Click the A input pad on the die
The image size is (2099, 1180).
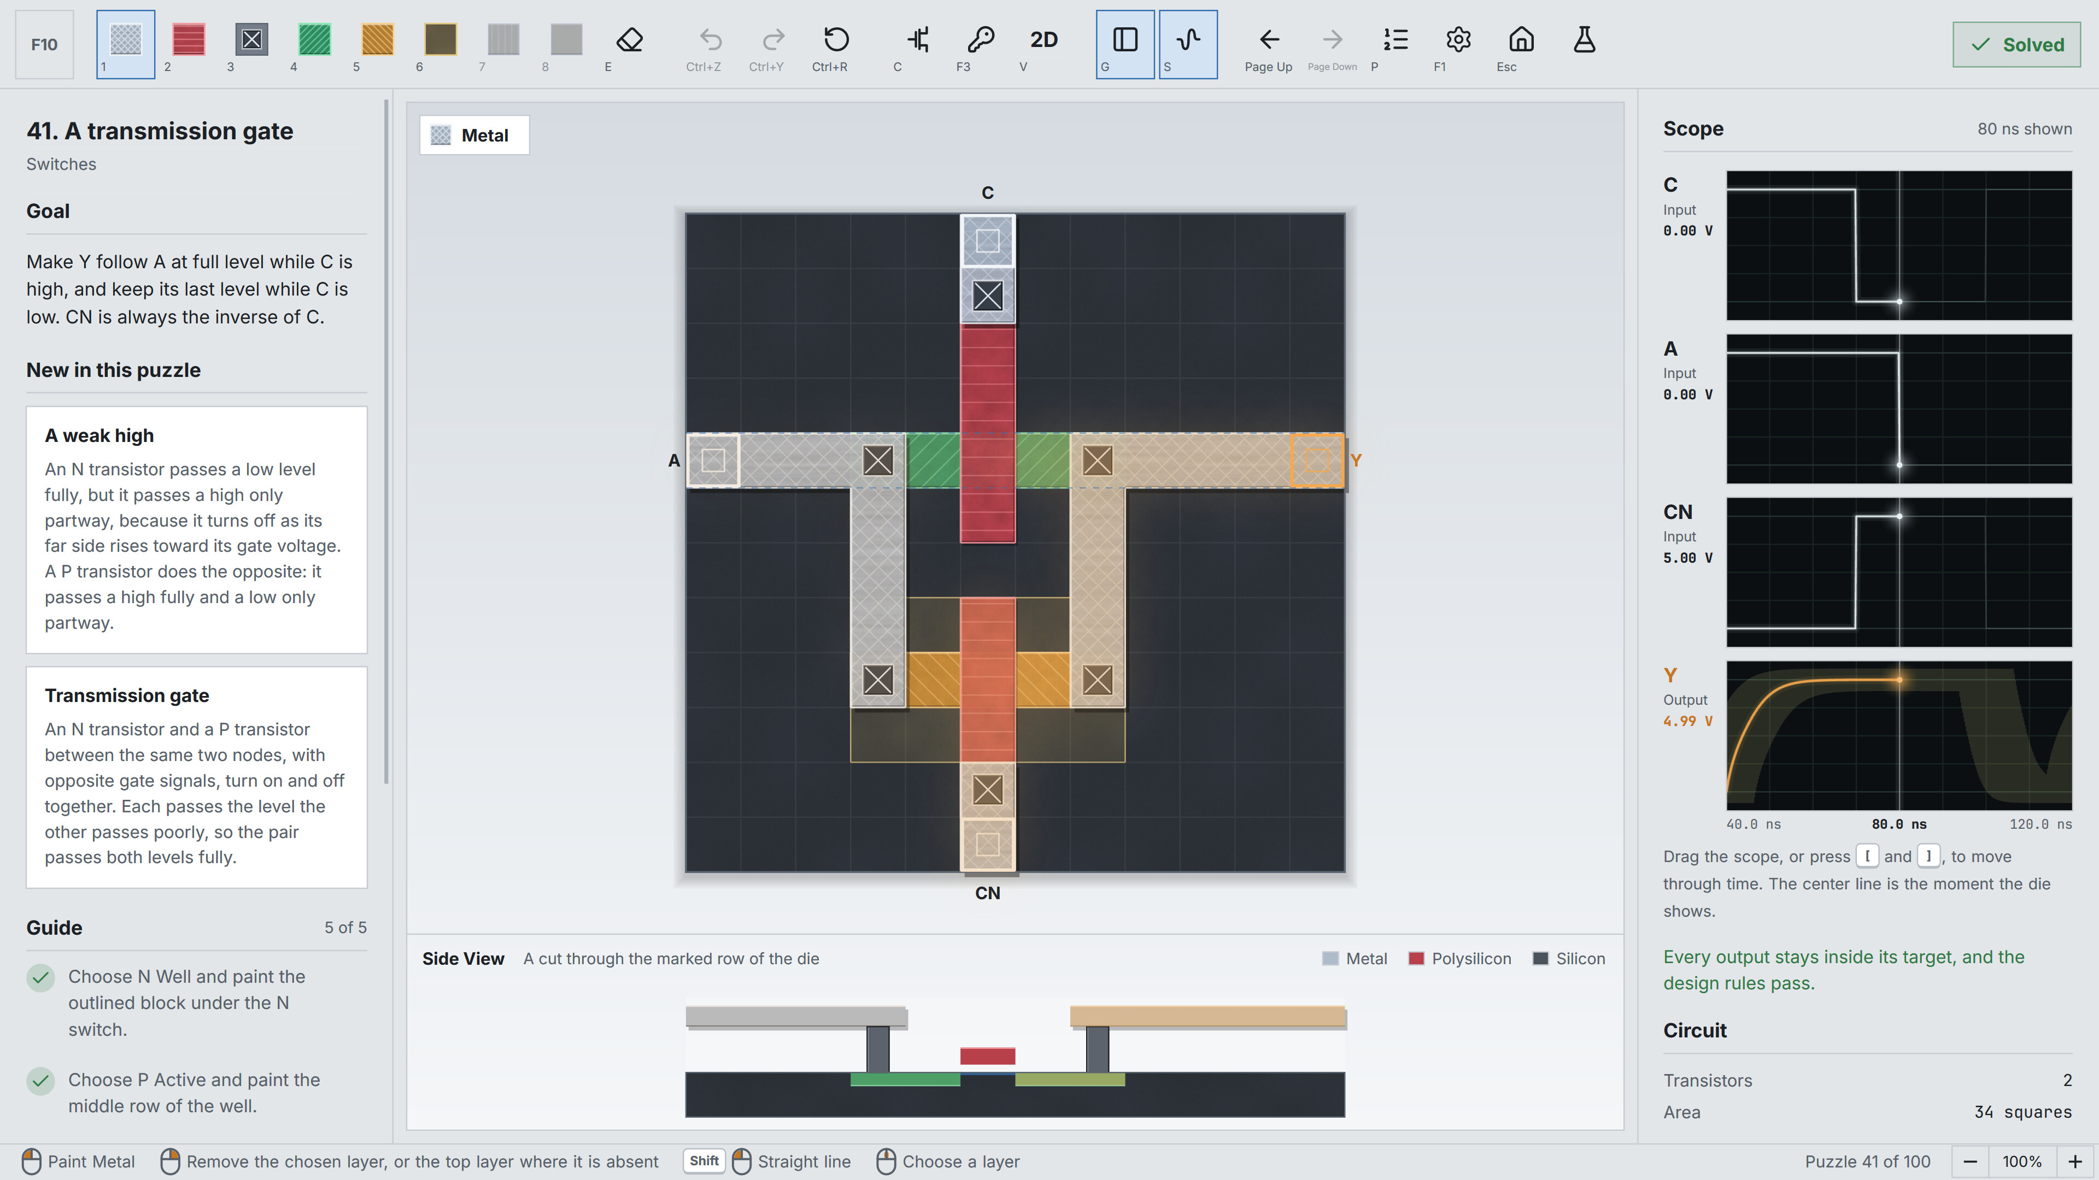point(713,460)
